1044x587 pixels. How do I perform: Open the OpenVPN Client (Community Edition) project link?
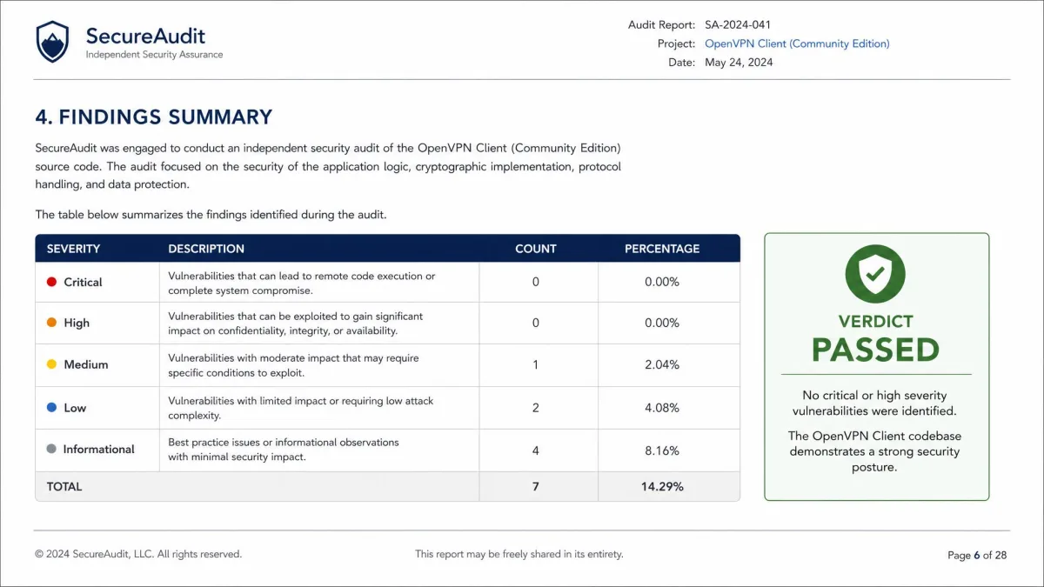point(797,43)
